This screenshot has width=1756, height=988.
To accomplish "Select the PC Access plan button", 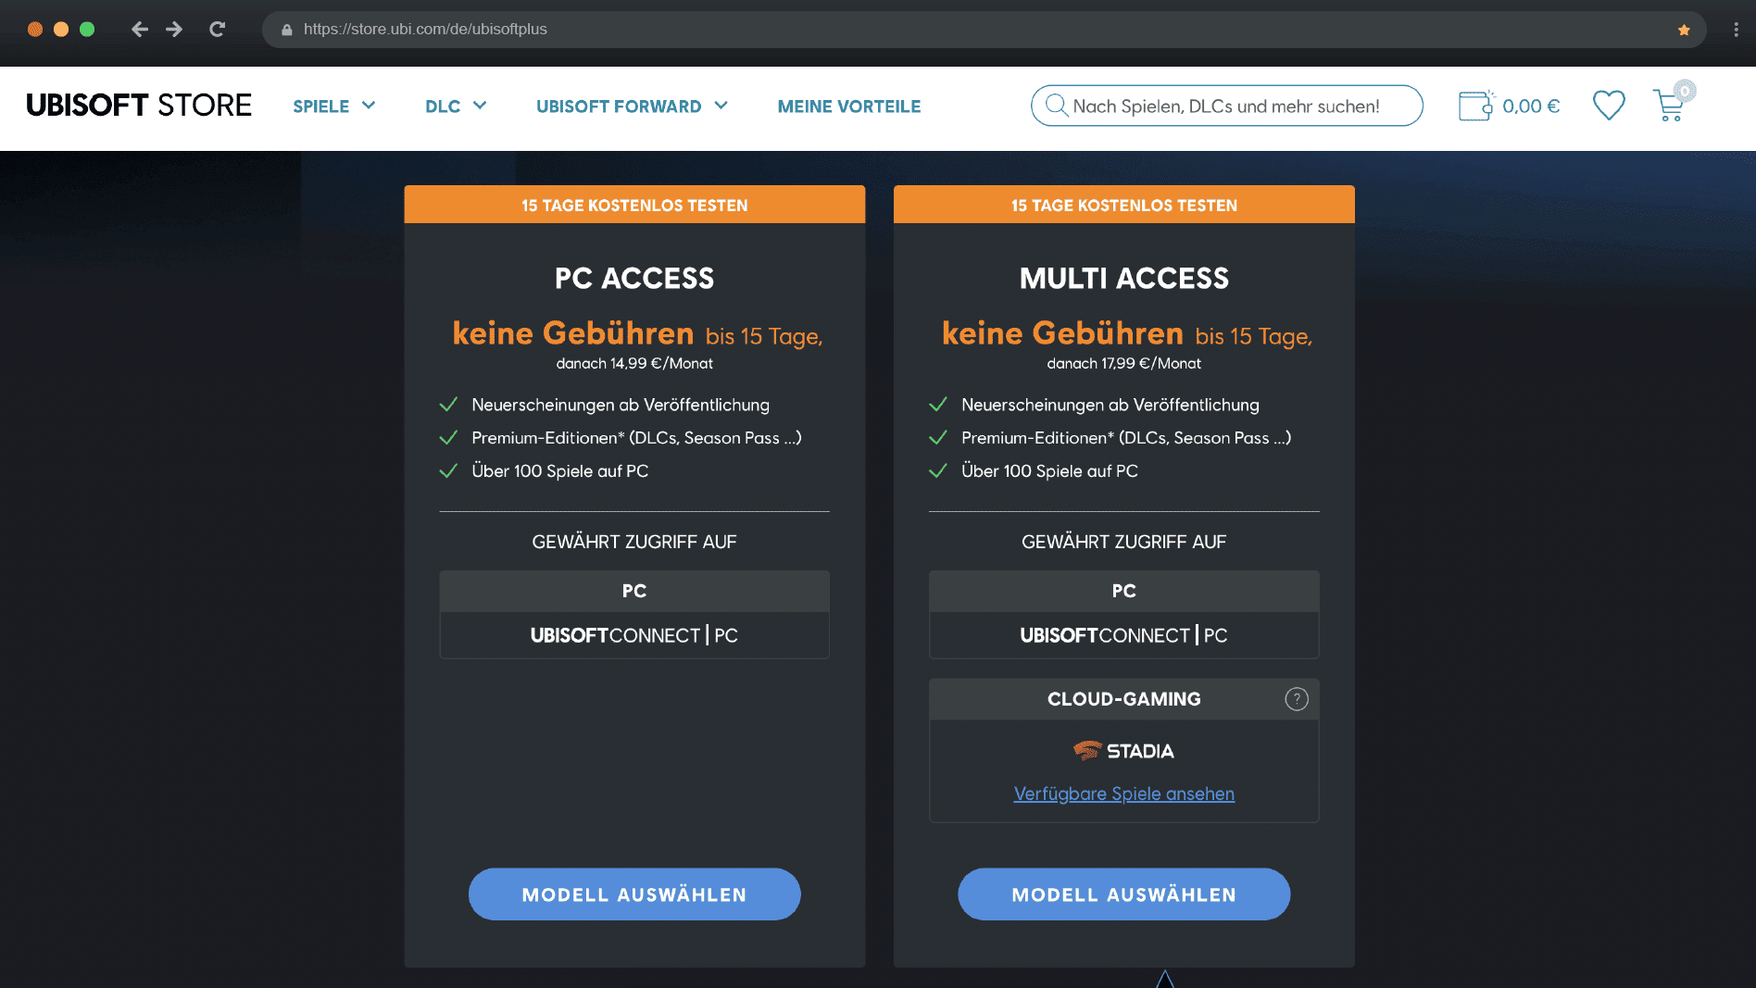I will 634,894.
